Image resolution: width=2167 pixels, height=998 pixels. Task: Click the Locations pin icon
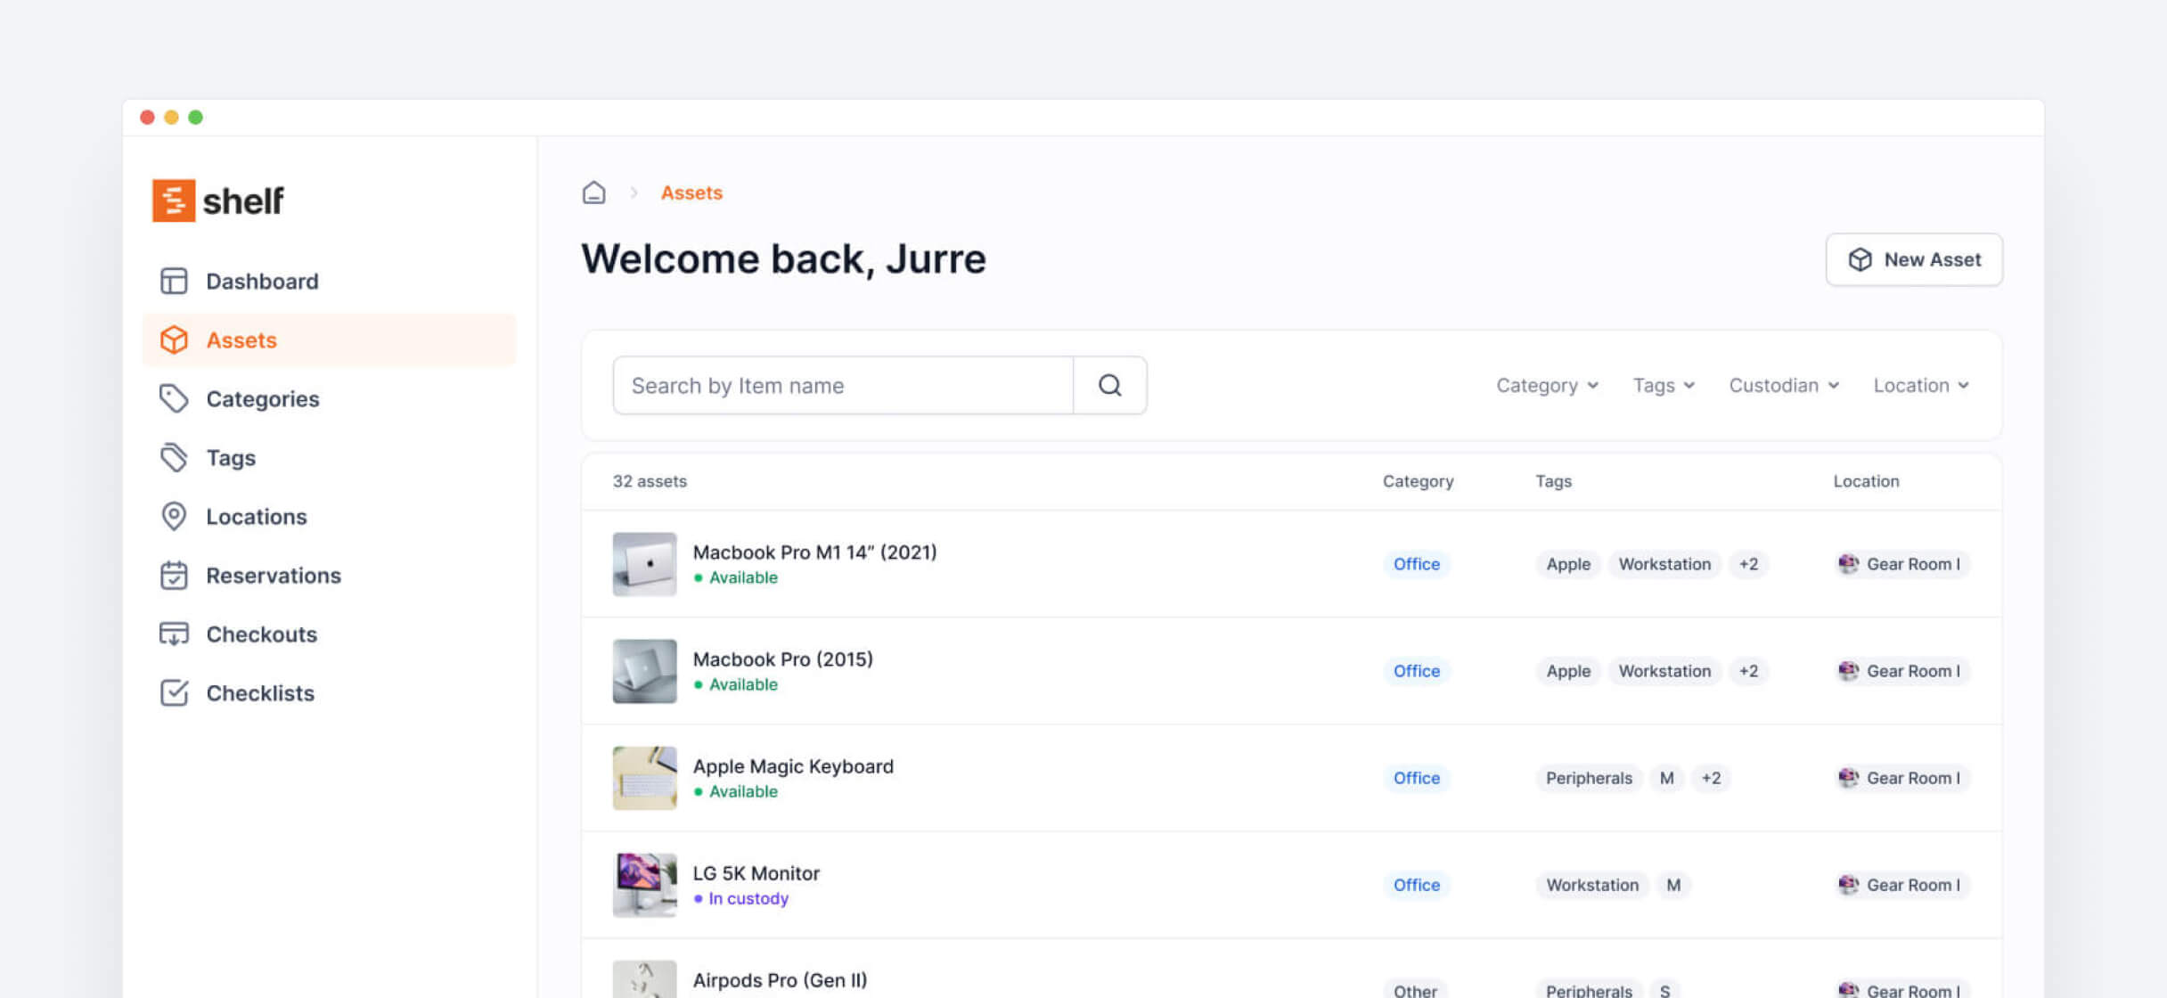pyautogui.click(x=174, y=516)
